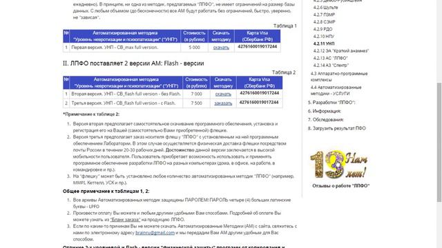Open section 4.3 Аппаратно-программные комплексы
Viewport: 442px width, 248px height.
(339, 76)
